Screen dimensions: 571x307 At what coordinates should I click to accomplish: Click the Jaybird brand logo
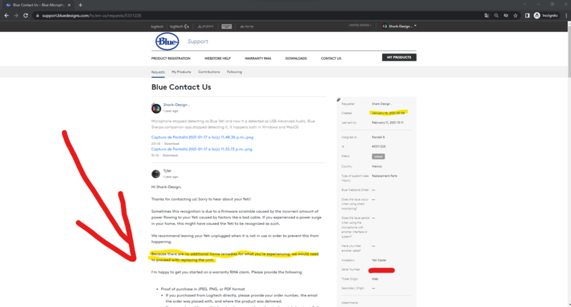[206, 27]
